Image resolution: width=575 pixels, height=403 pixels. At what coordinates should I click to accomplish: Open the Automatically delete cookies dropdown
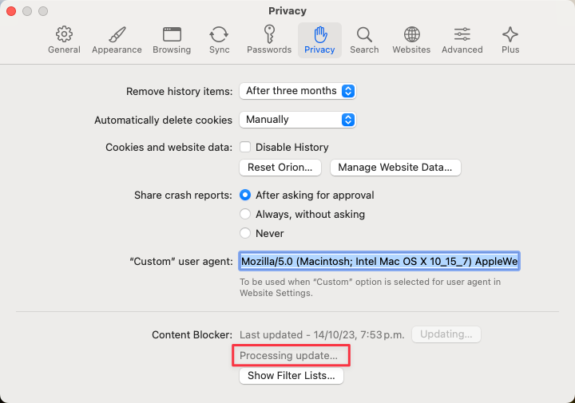[297, 120]
